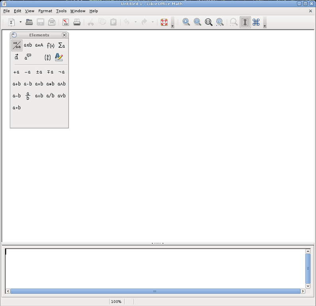The height and width of the screenshot is (306, 316).
Task: Open the Tools menu
Action: [61, 11]
